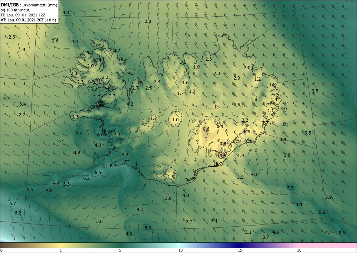Click the map value '6.4'
Screen dimensions: 357x253
point(113,166)
